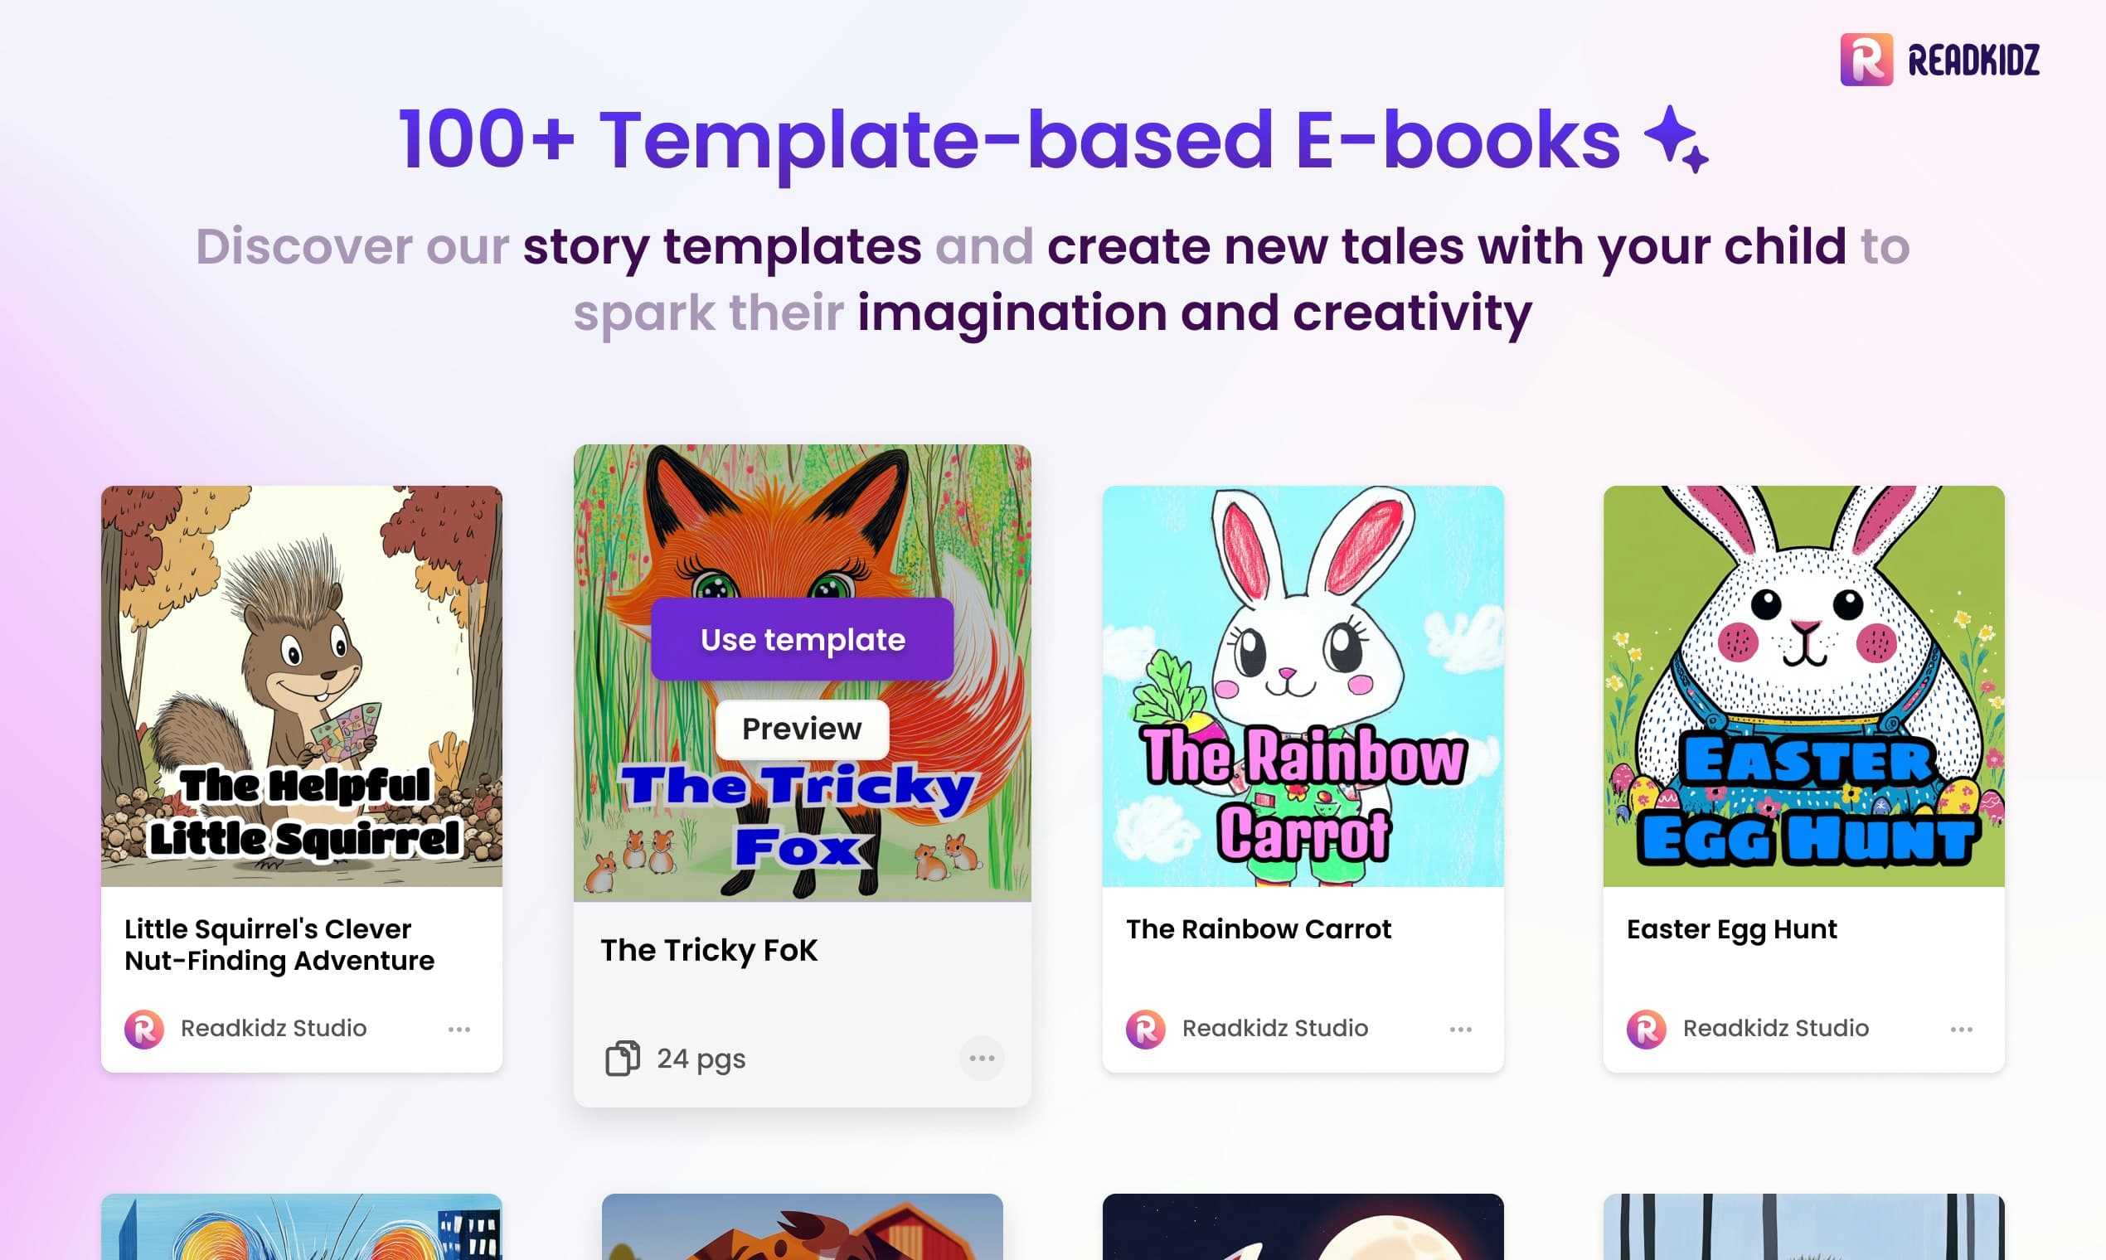Open the Easter Egg Hunt cover thumbnail
Screen dimensions: 2106x1260
[x=1803, y=686]
